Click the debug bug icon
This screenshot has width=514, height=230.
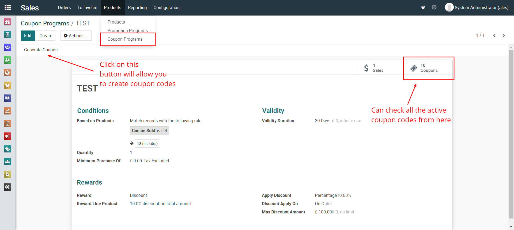423,7
